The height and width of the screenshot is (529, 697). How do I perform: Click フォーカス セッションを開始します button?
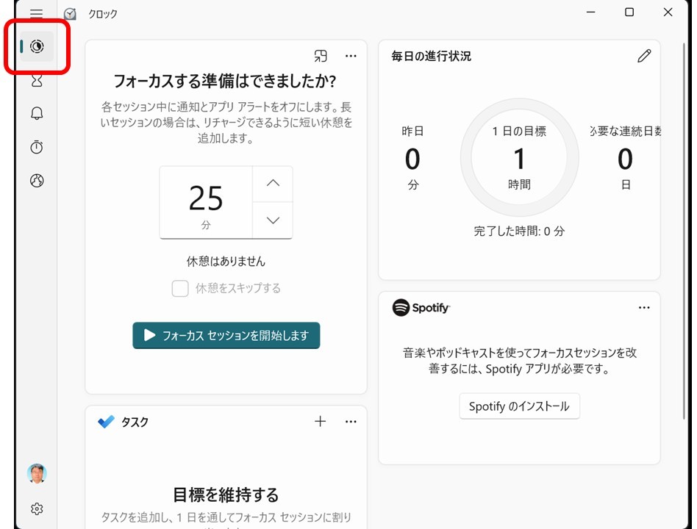226,335
